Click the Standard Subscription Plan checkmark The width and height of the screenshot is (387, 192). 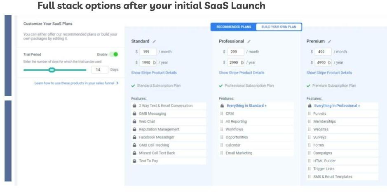tap(133, 86)
